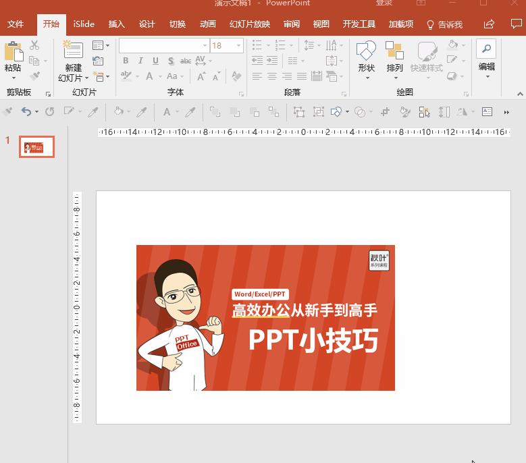Viewport: 526px width, 463px height.
Task: Click the Share icon in title bar area
Action: coord(489,24)
